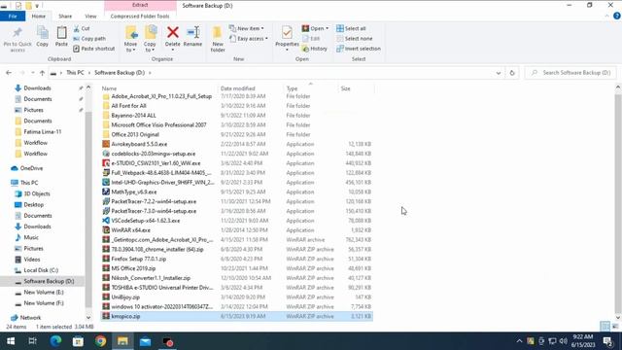Viewport: 622px width, 350px height.
Task: Click the Search Software Backup field
Action: [x=570, y=73]
